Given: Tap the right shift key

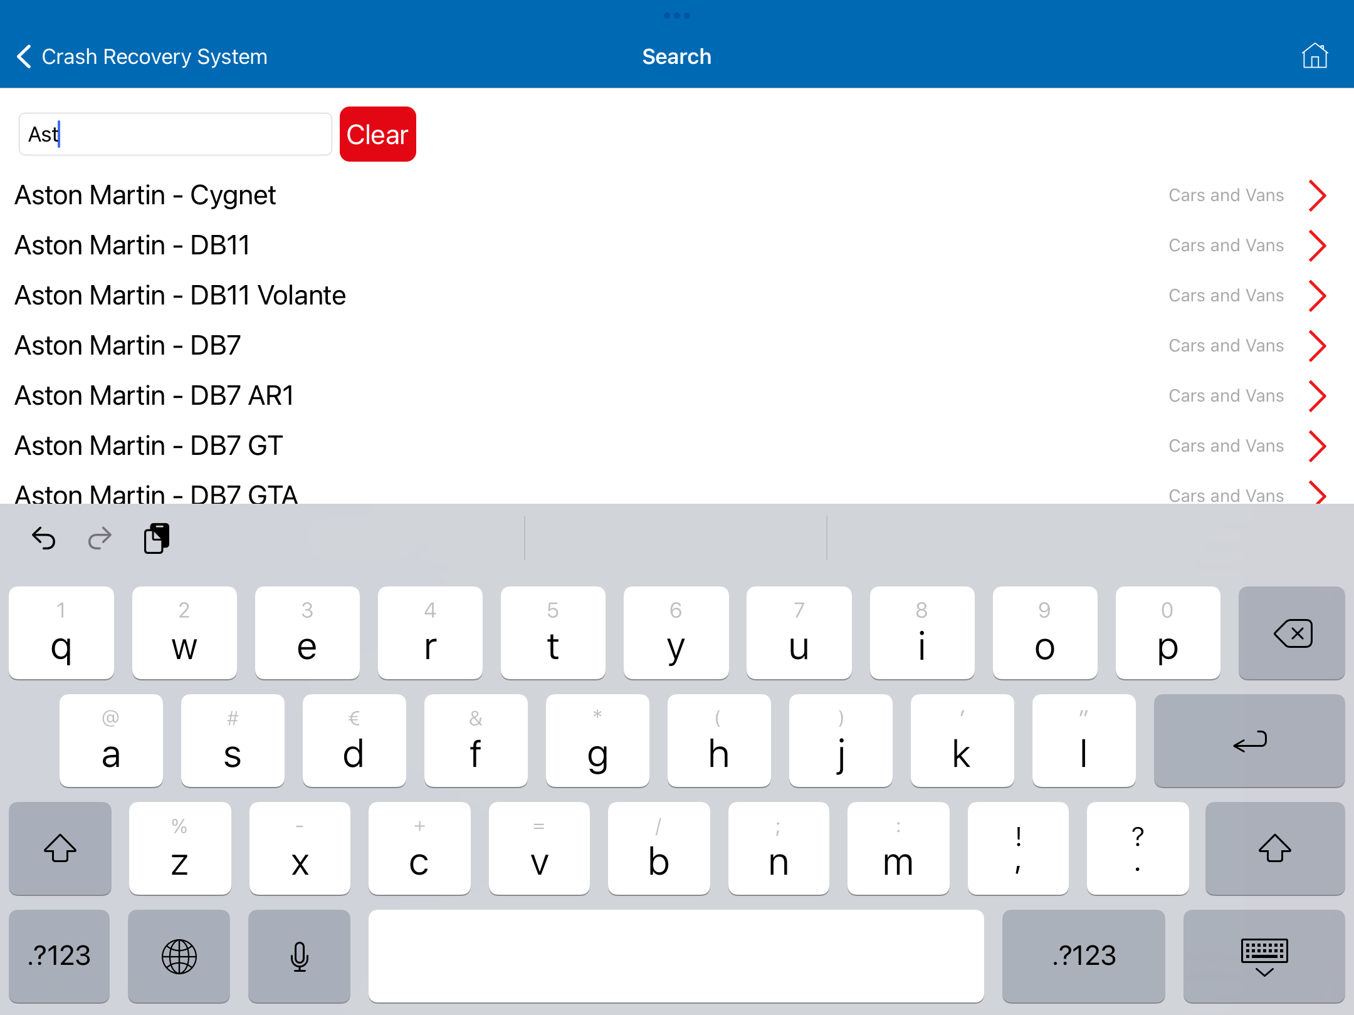Looking at the screenshot, I should tap(1275, 848).
